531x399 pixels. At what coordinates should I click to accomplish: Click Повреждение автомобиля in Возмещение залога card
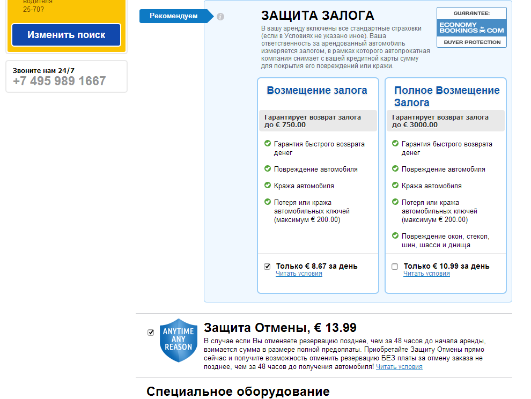[x=315, y=169]
